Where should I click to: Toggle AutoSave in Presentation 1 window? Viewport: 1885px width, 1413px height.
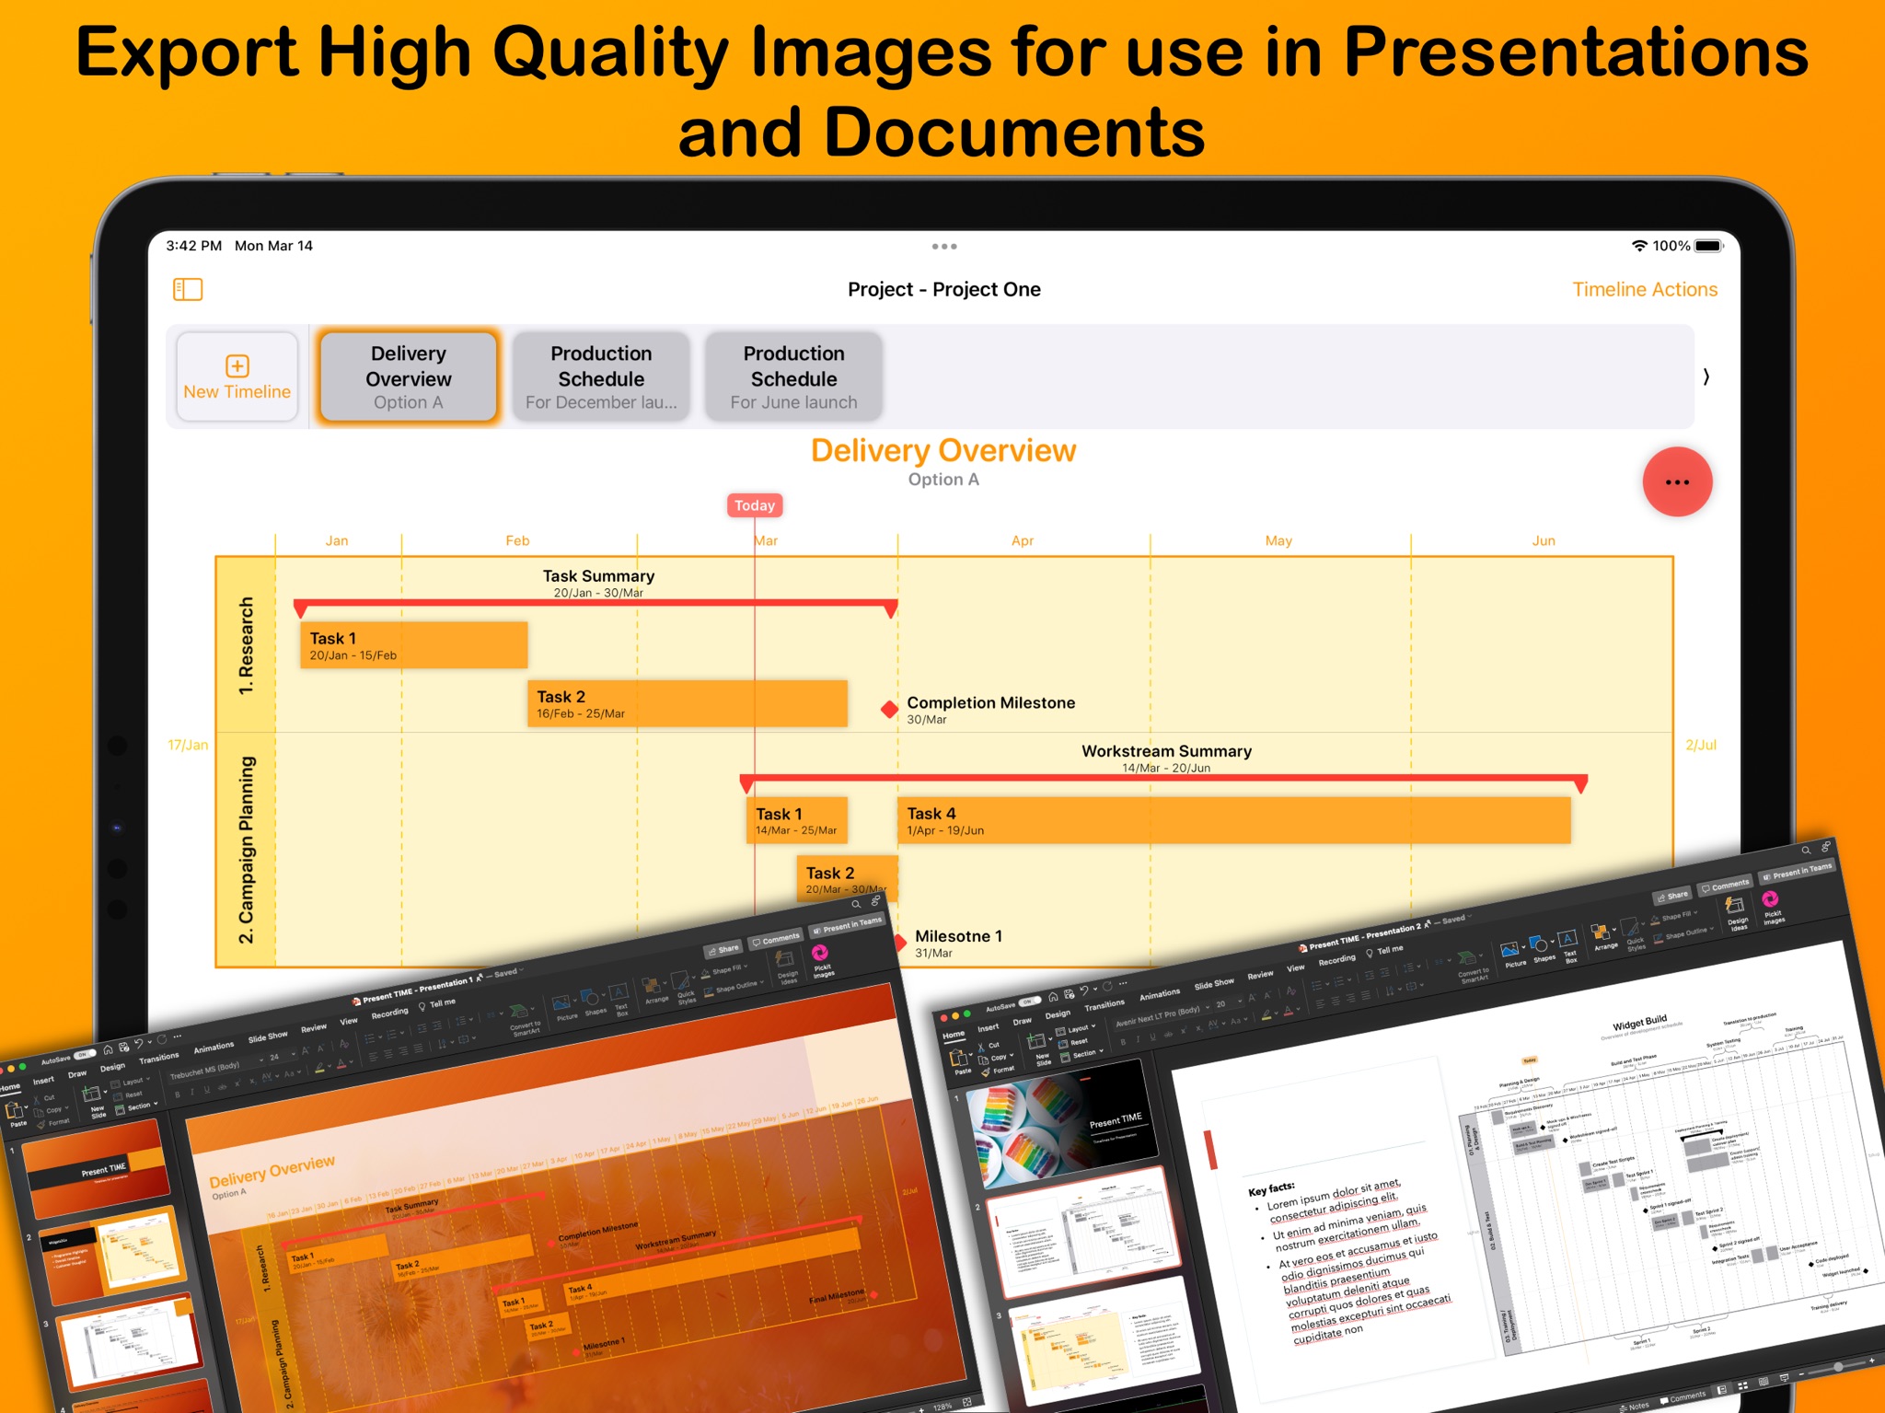(x=85, y=1054)
